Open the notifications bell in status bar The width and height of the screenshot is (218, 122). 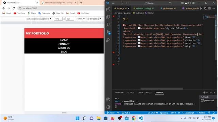[x=214, y=113]
